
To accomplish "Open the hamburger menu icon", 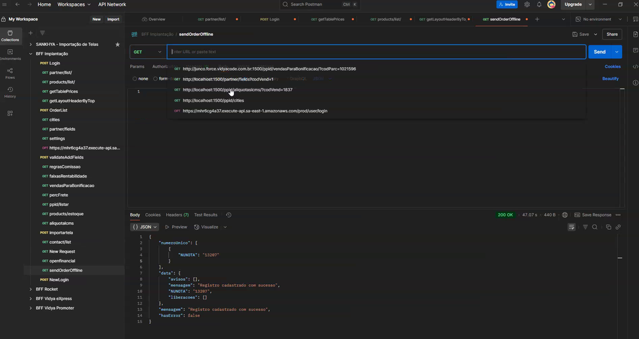I will pyautogui.click(x=5, y=4).
